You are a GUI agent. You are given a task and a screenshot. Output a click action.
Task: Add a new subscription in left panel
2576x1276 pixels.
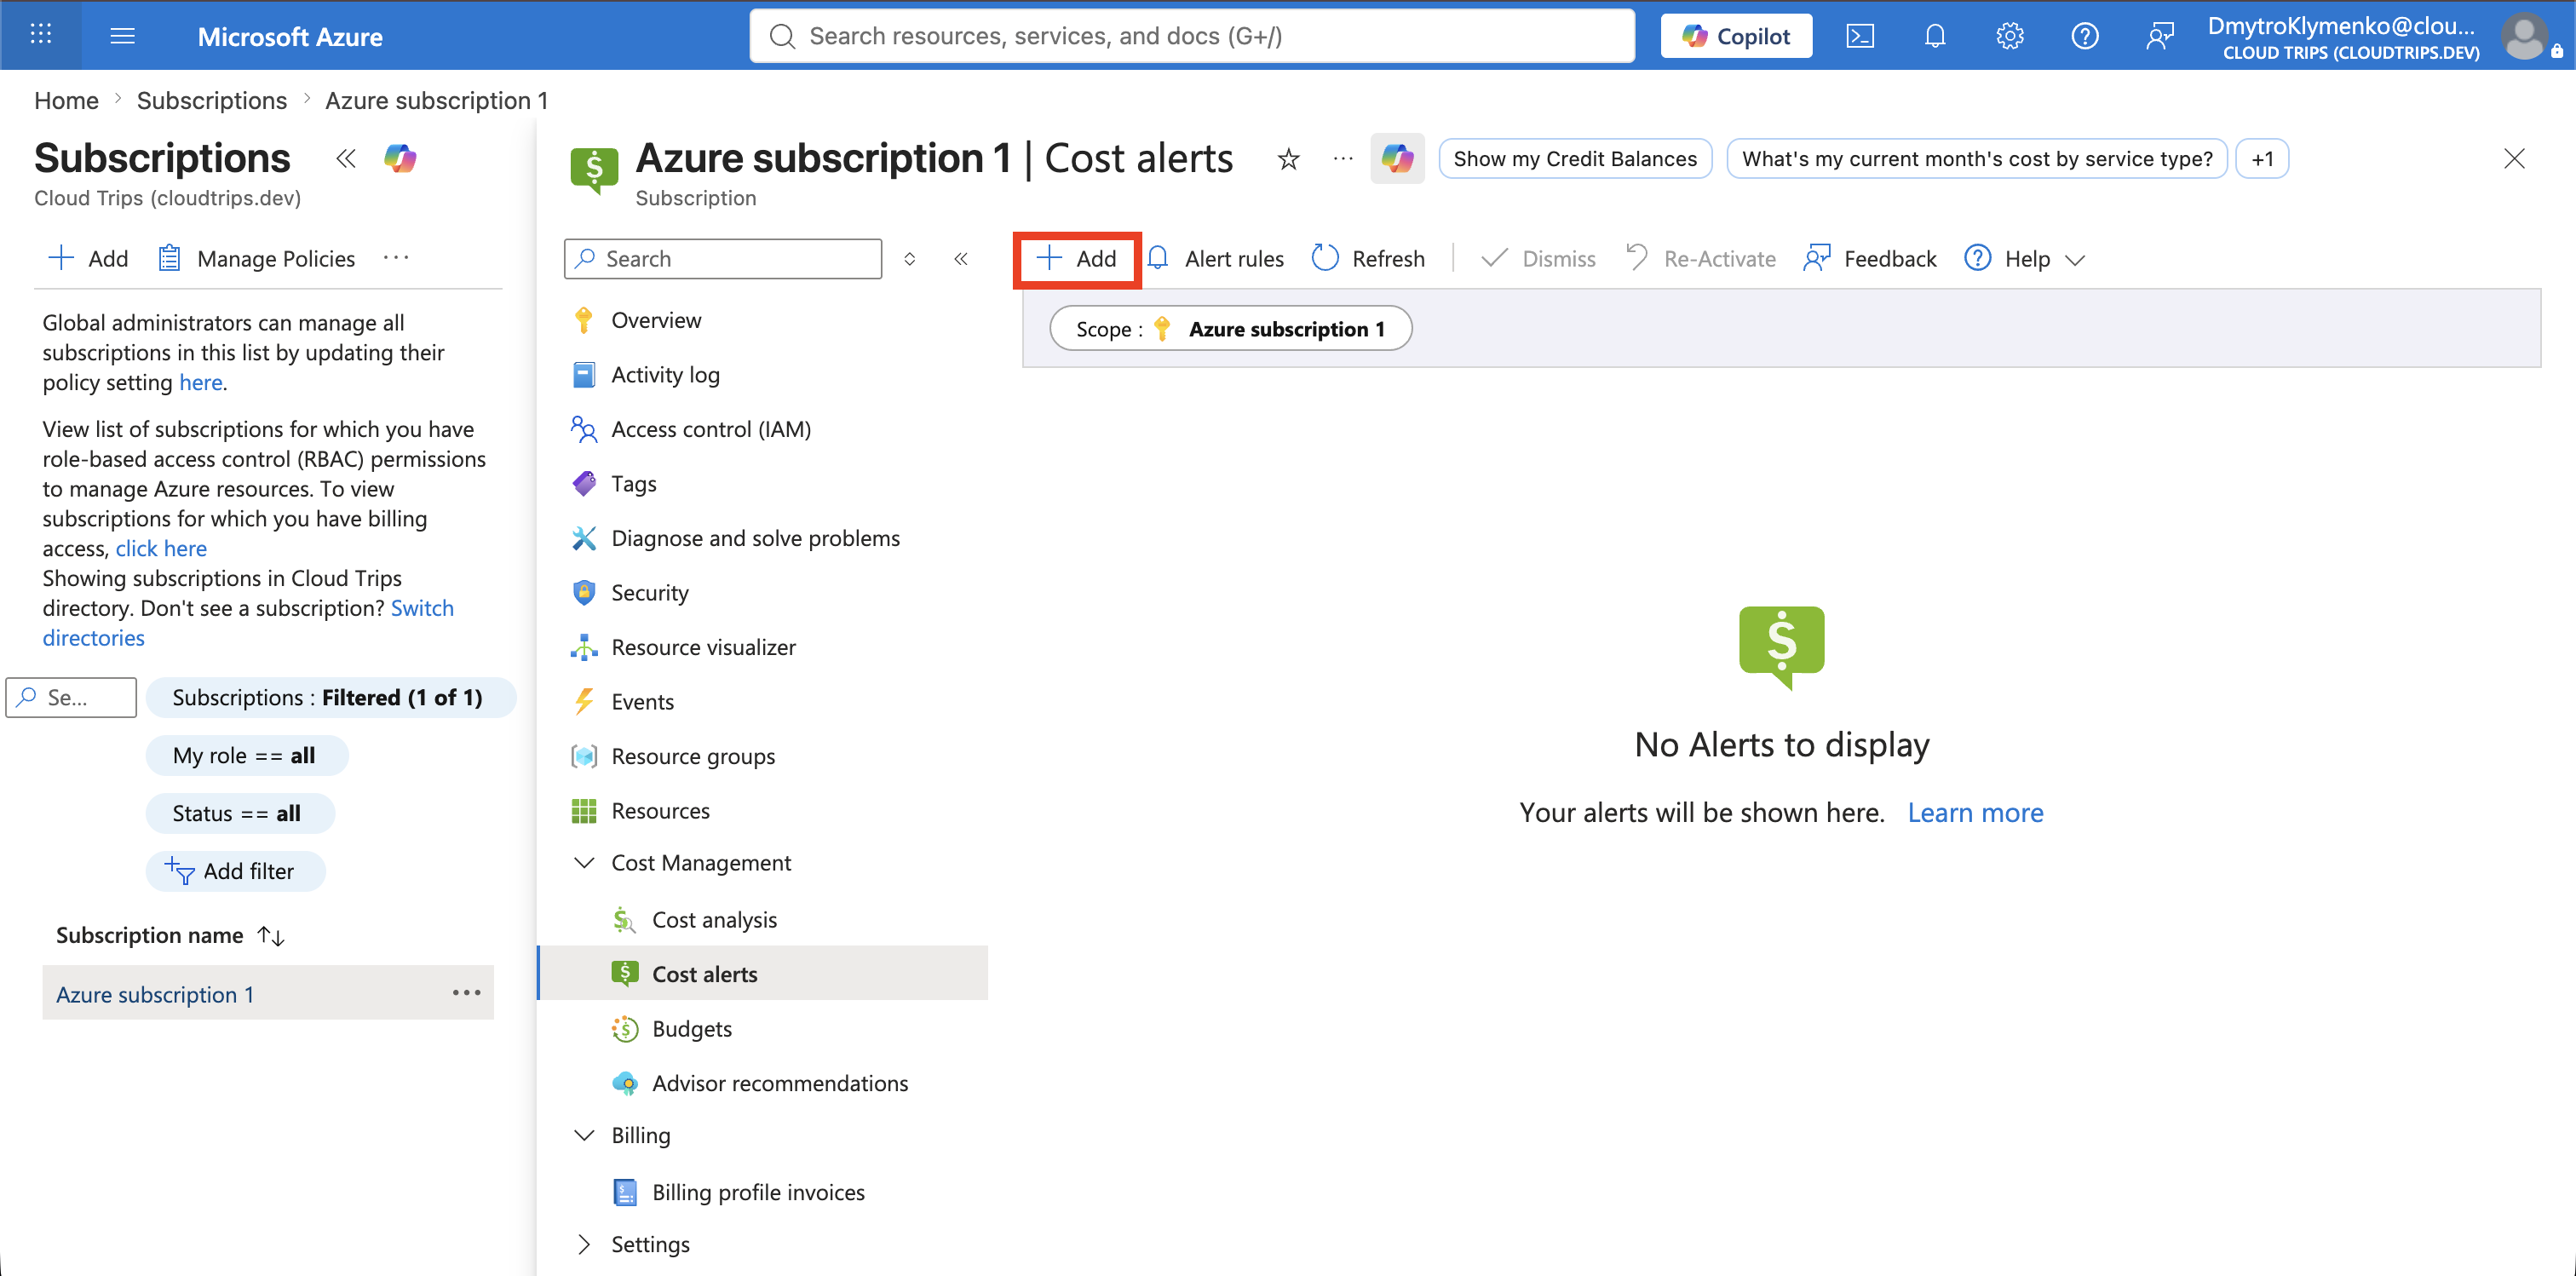pyautogui.click(x=88, y=258)
